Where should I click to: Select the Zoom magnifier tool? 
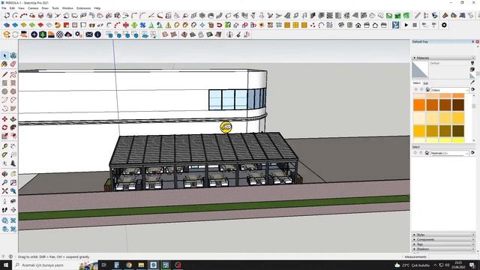click(4, 182)
